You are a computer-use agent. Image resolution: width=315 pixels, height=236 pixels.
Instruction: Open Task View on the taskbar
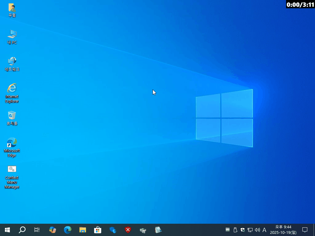point(37,230)
